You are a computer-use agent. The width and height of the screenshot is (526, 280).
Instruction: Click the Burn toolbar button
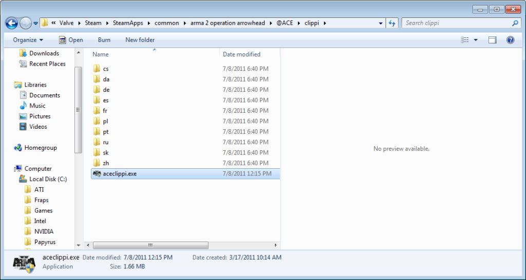tap(104, 40)
